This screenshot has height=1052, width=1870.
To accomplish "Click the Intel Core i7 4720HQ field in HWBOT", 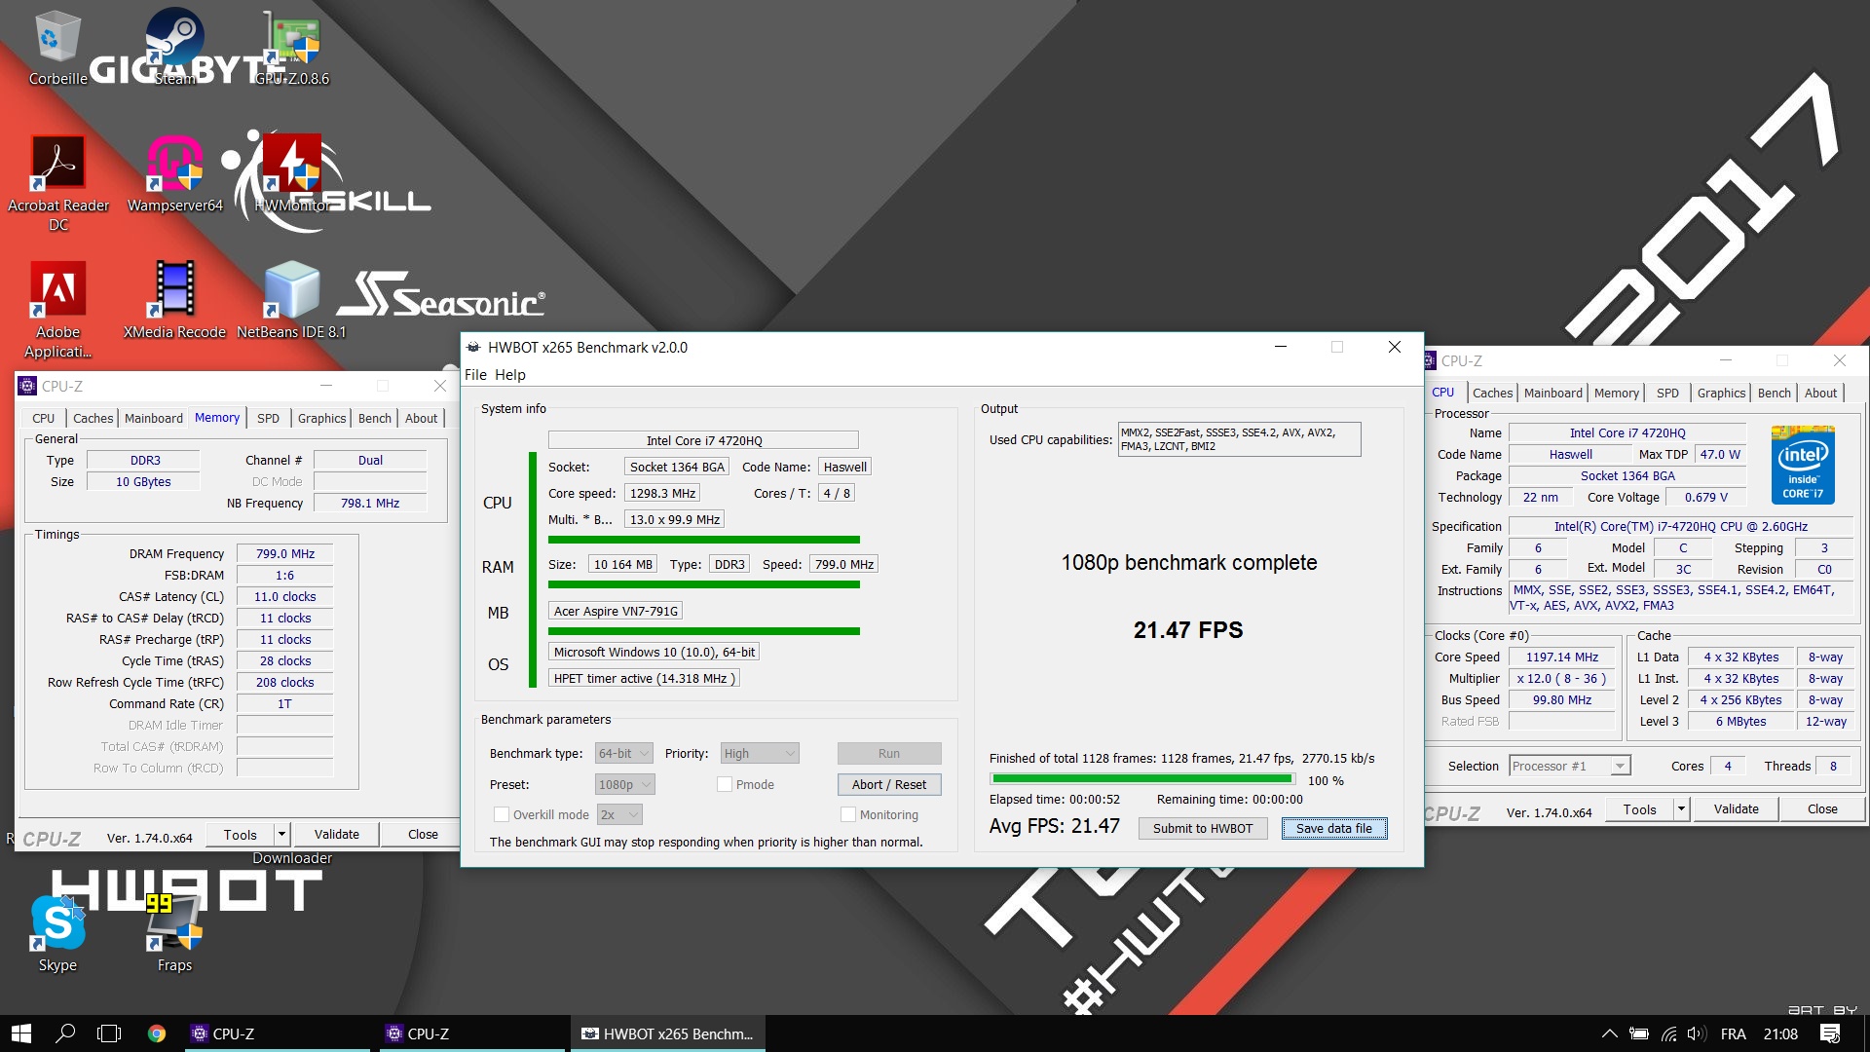I will pos(703,440).
